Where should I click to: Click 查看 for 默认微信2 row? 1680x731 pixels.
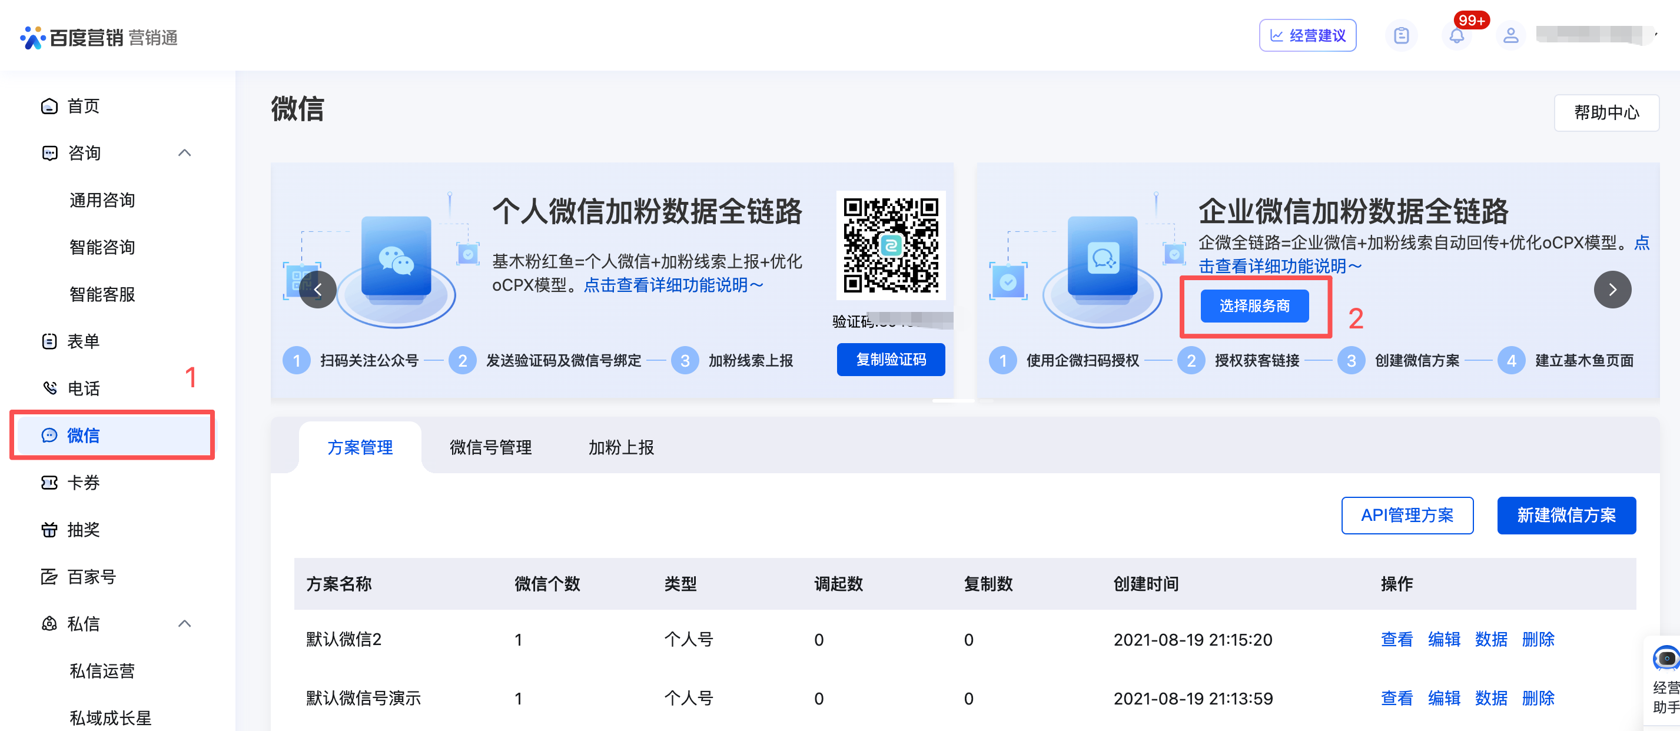1397,640
